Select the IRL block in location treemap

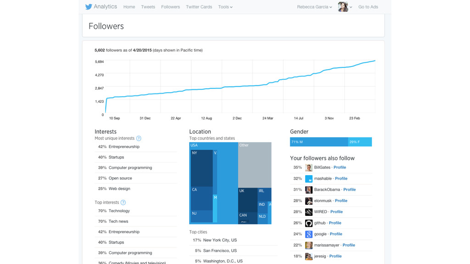[264, 194]
